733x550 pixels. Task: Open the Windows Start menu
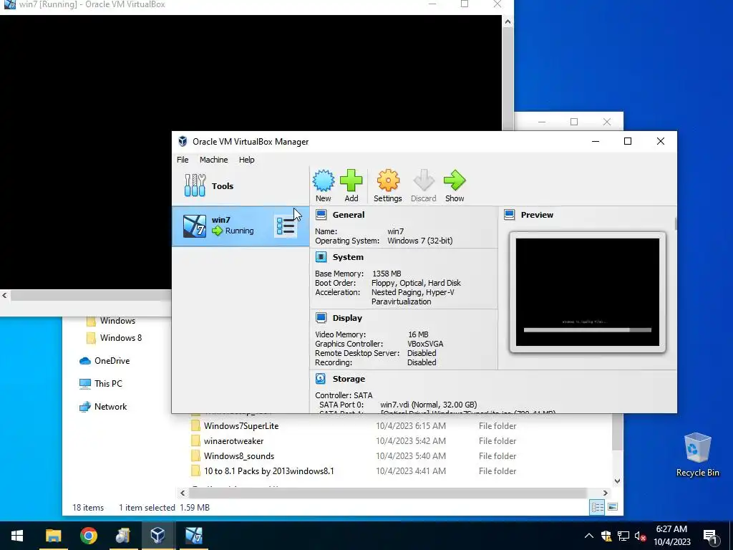(17, 536)
